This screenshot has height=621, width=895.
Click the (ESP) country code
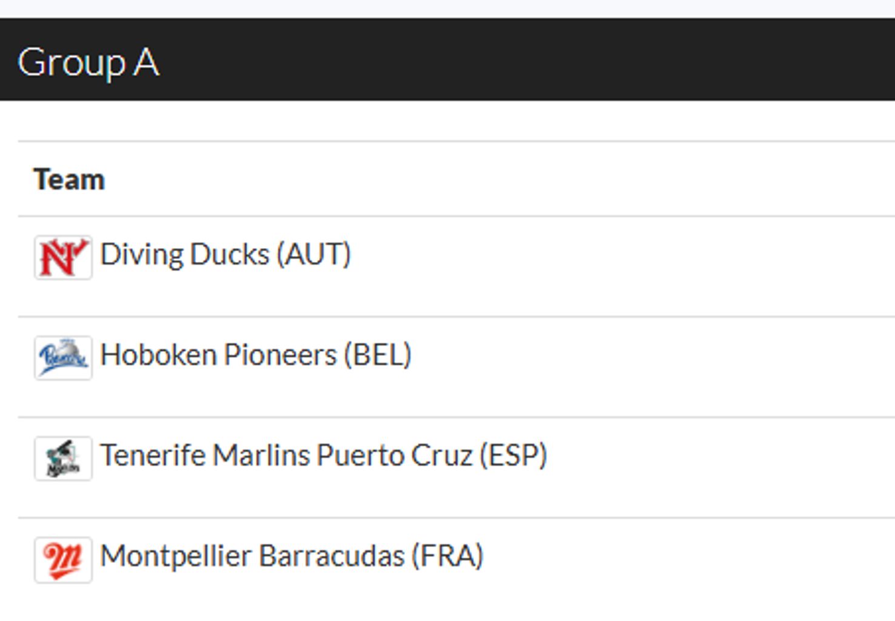514,455
